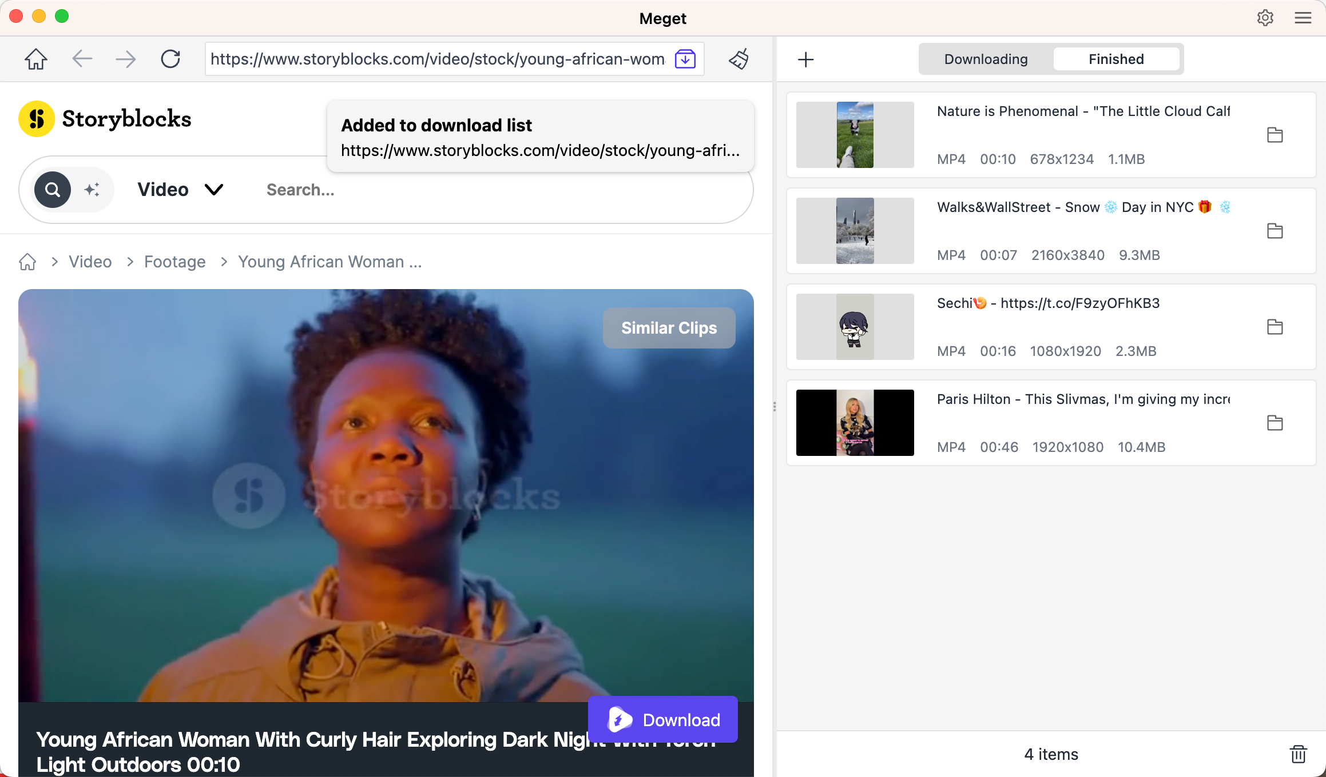
Task: Click the Similar Clips button
Action: point(669,328)
